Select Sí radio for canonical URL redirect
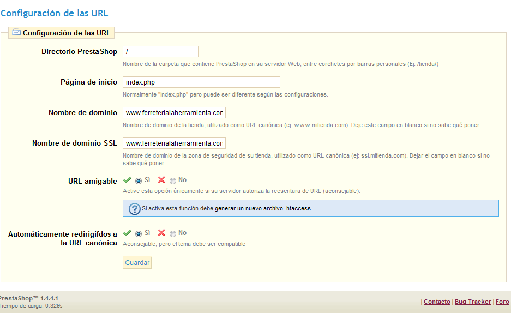 coord(139,233)
